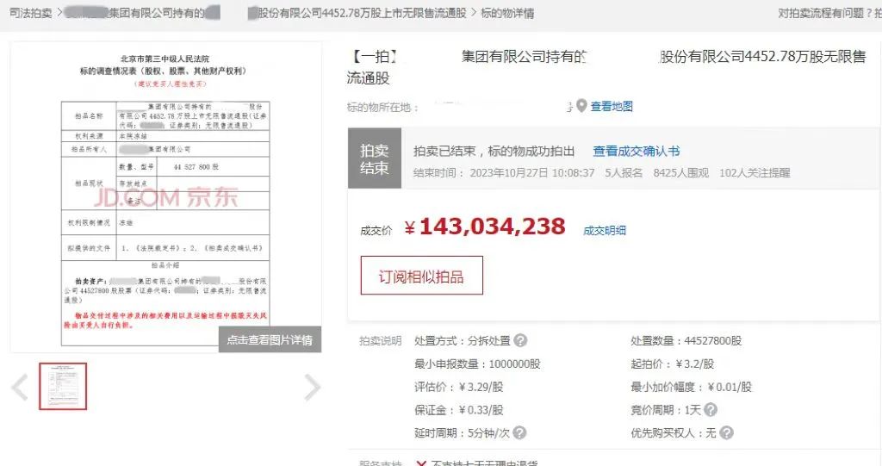This screenshot has height=466, width=882.
Task: Click help icon next to 5分钟/次
Action: pyautogui.click(x=519, y=433)
